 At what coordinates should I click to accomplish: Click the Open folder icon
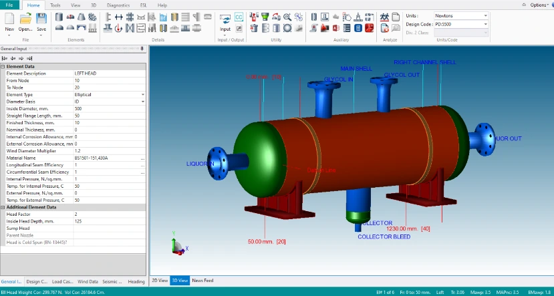[x=25, y=19]
